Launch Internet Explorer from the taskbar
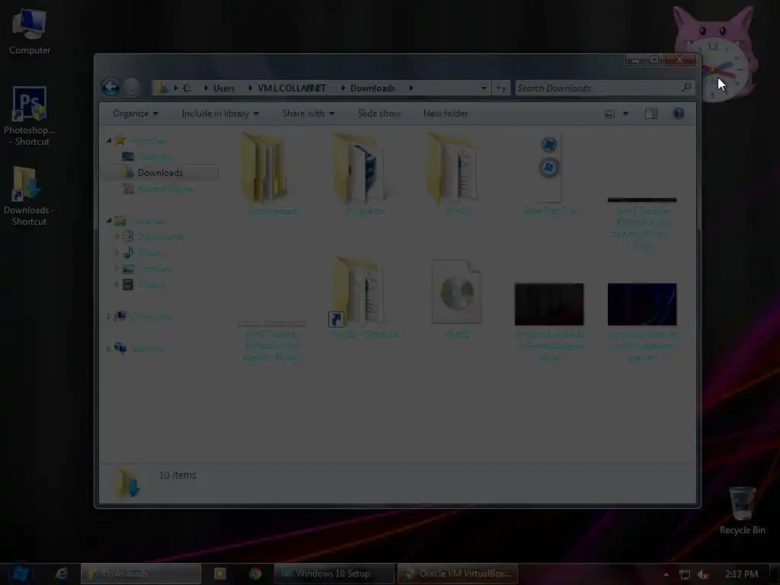This screenshot has width=780, height=585. click(62, 574)
